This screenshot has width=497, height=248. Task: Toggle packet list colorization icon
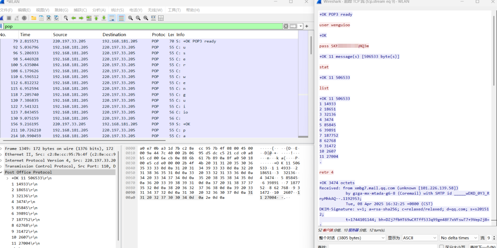[121, 18]
